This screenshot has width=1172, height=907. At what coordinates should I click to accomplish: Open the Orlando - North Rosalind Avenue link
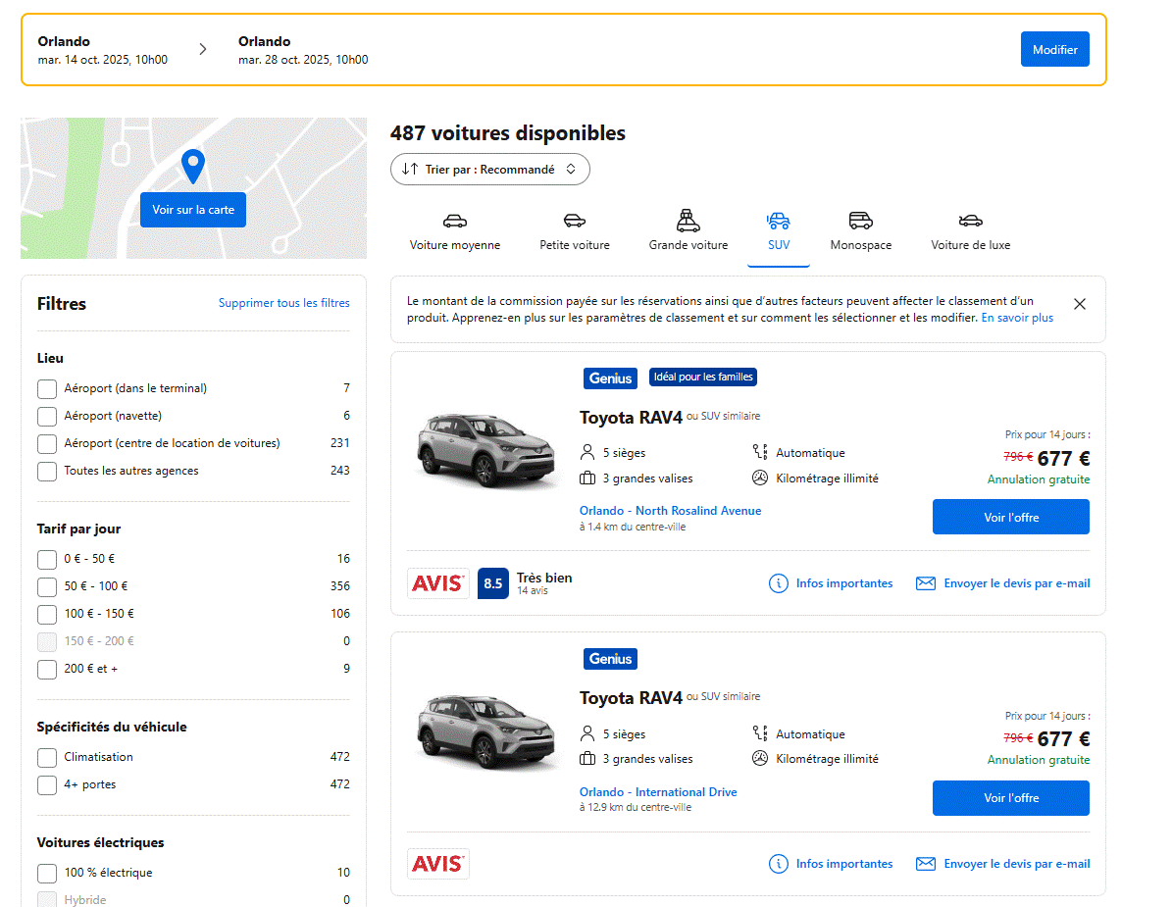click(670, 511)
